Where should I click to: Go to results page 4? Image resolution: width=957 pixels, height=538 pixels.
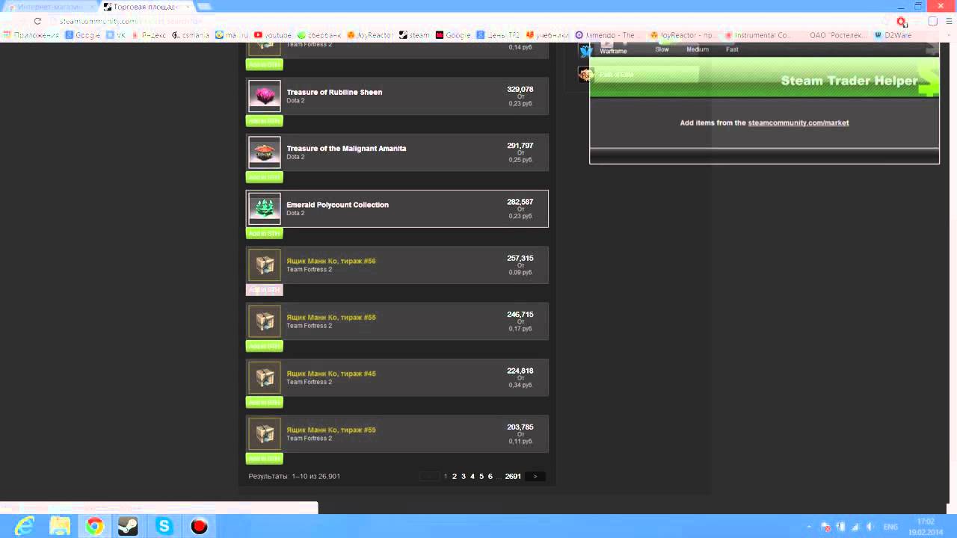[x=473, y=476]
